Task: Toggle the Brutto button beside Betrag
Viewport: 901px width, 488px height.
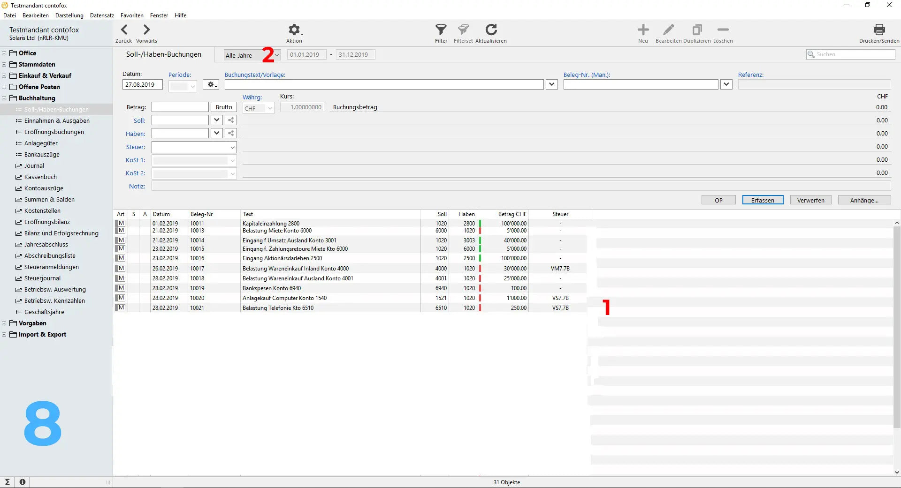Action: click(x=224, y=107)
